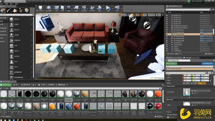Screen dimensions: 215x121
Task: Toggle visibility eye of BP_PickupCube3 actor
Action: (x=167, y=34)
